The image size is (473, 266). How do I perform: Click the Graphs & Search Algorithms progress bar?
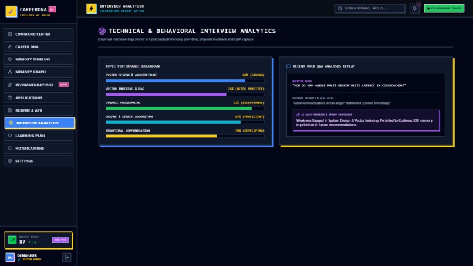click(x=185, y=123)
